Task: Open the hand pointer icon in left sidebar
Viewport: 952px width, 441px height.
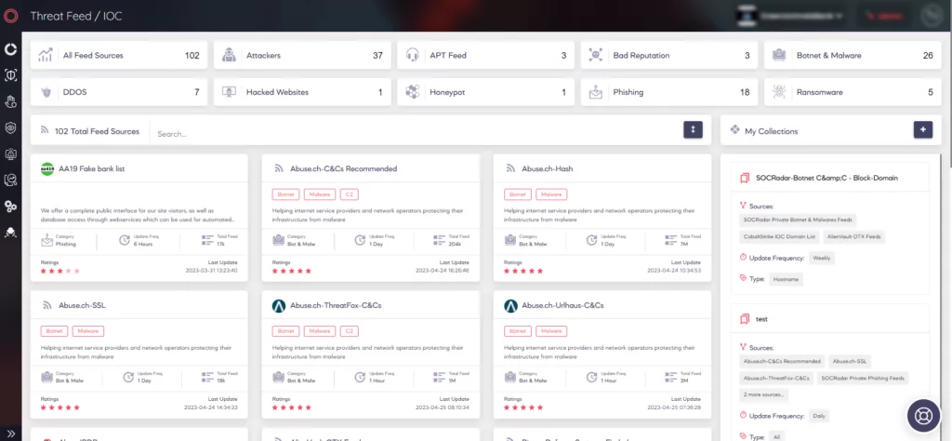Action: (x=10, y=100)
